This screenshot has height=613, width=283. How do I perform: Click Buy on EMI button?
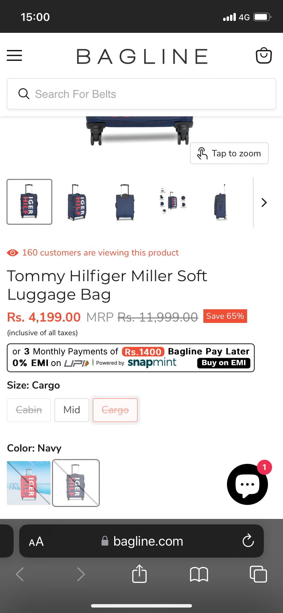(224, 363)
